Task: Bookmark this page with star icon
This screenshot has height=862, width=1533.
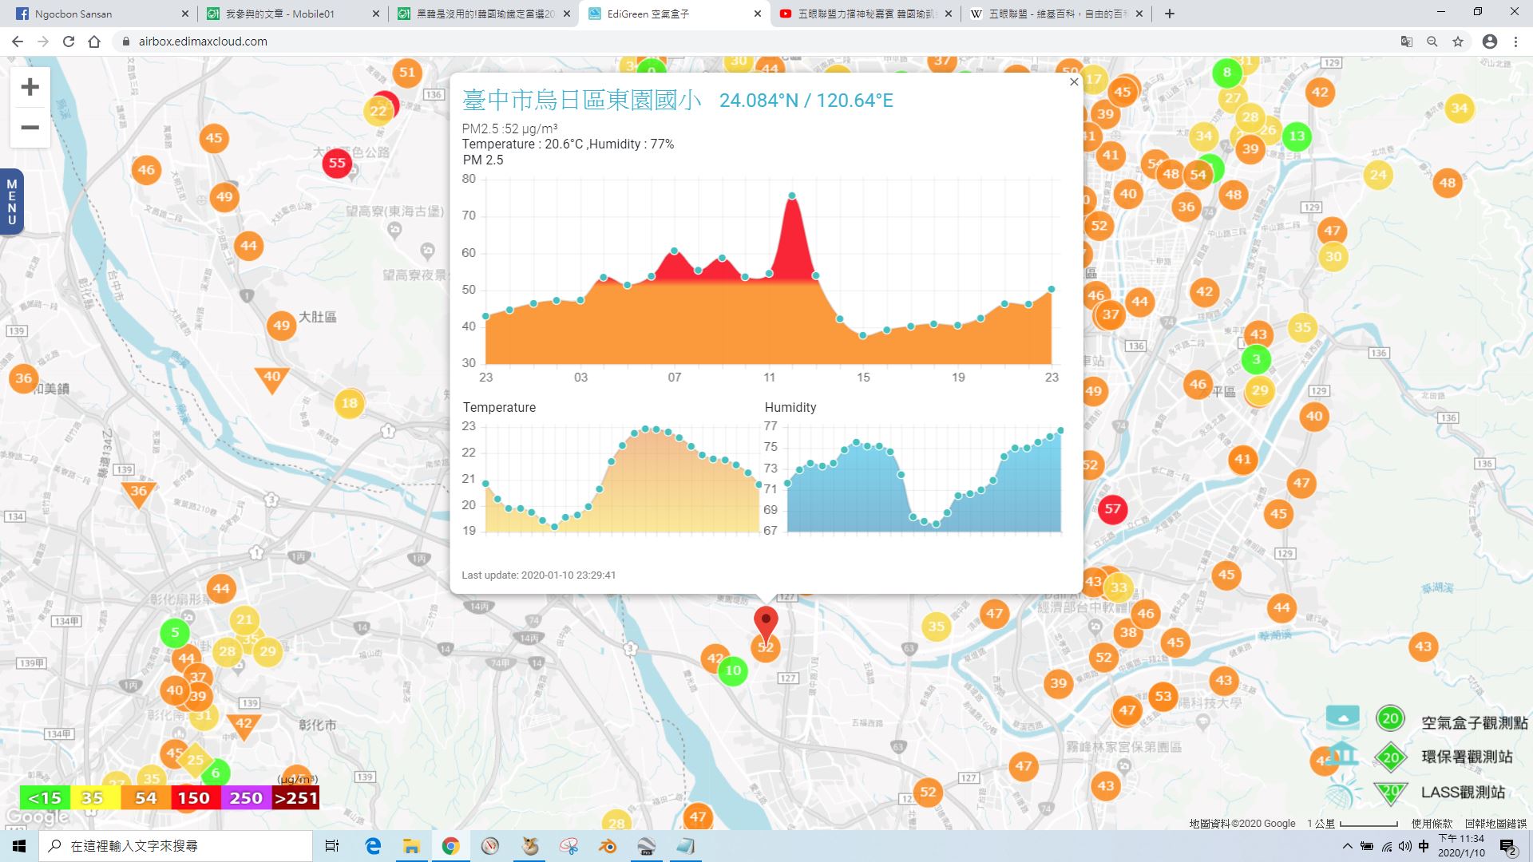Action: click(1458, 42)
